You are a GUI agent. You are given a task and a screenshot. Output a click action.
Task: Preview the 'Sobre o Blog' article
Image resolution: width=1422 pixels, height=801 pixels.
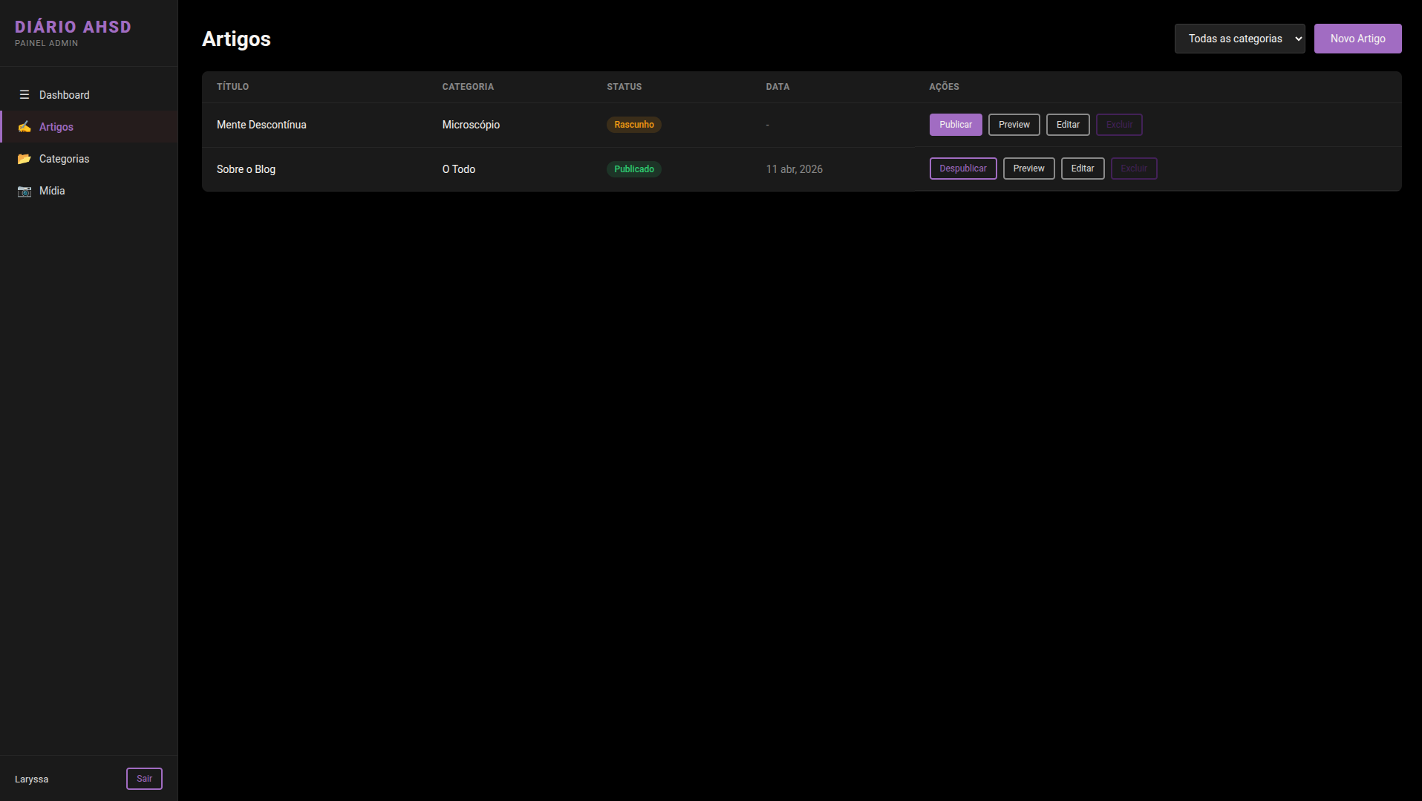point(1028,169)
